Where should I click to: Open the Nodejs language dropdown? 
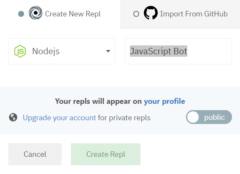tap(62, 51)
